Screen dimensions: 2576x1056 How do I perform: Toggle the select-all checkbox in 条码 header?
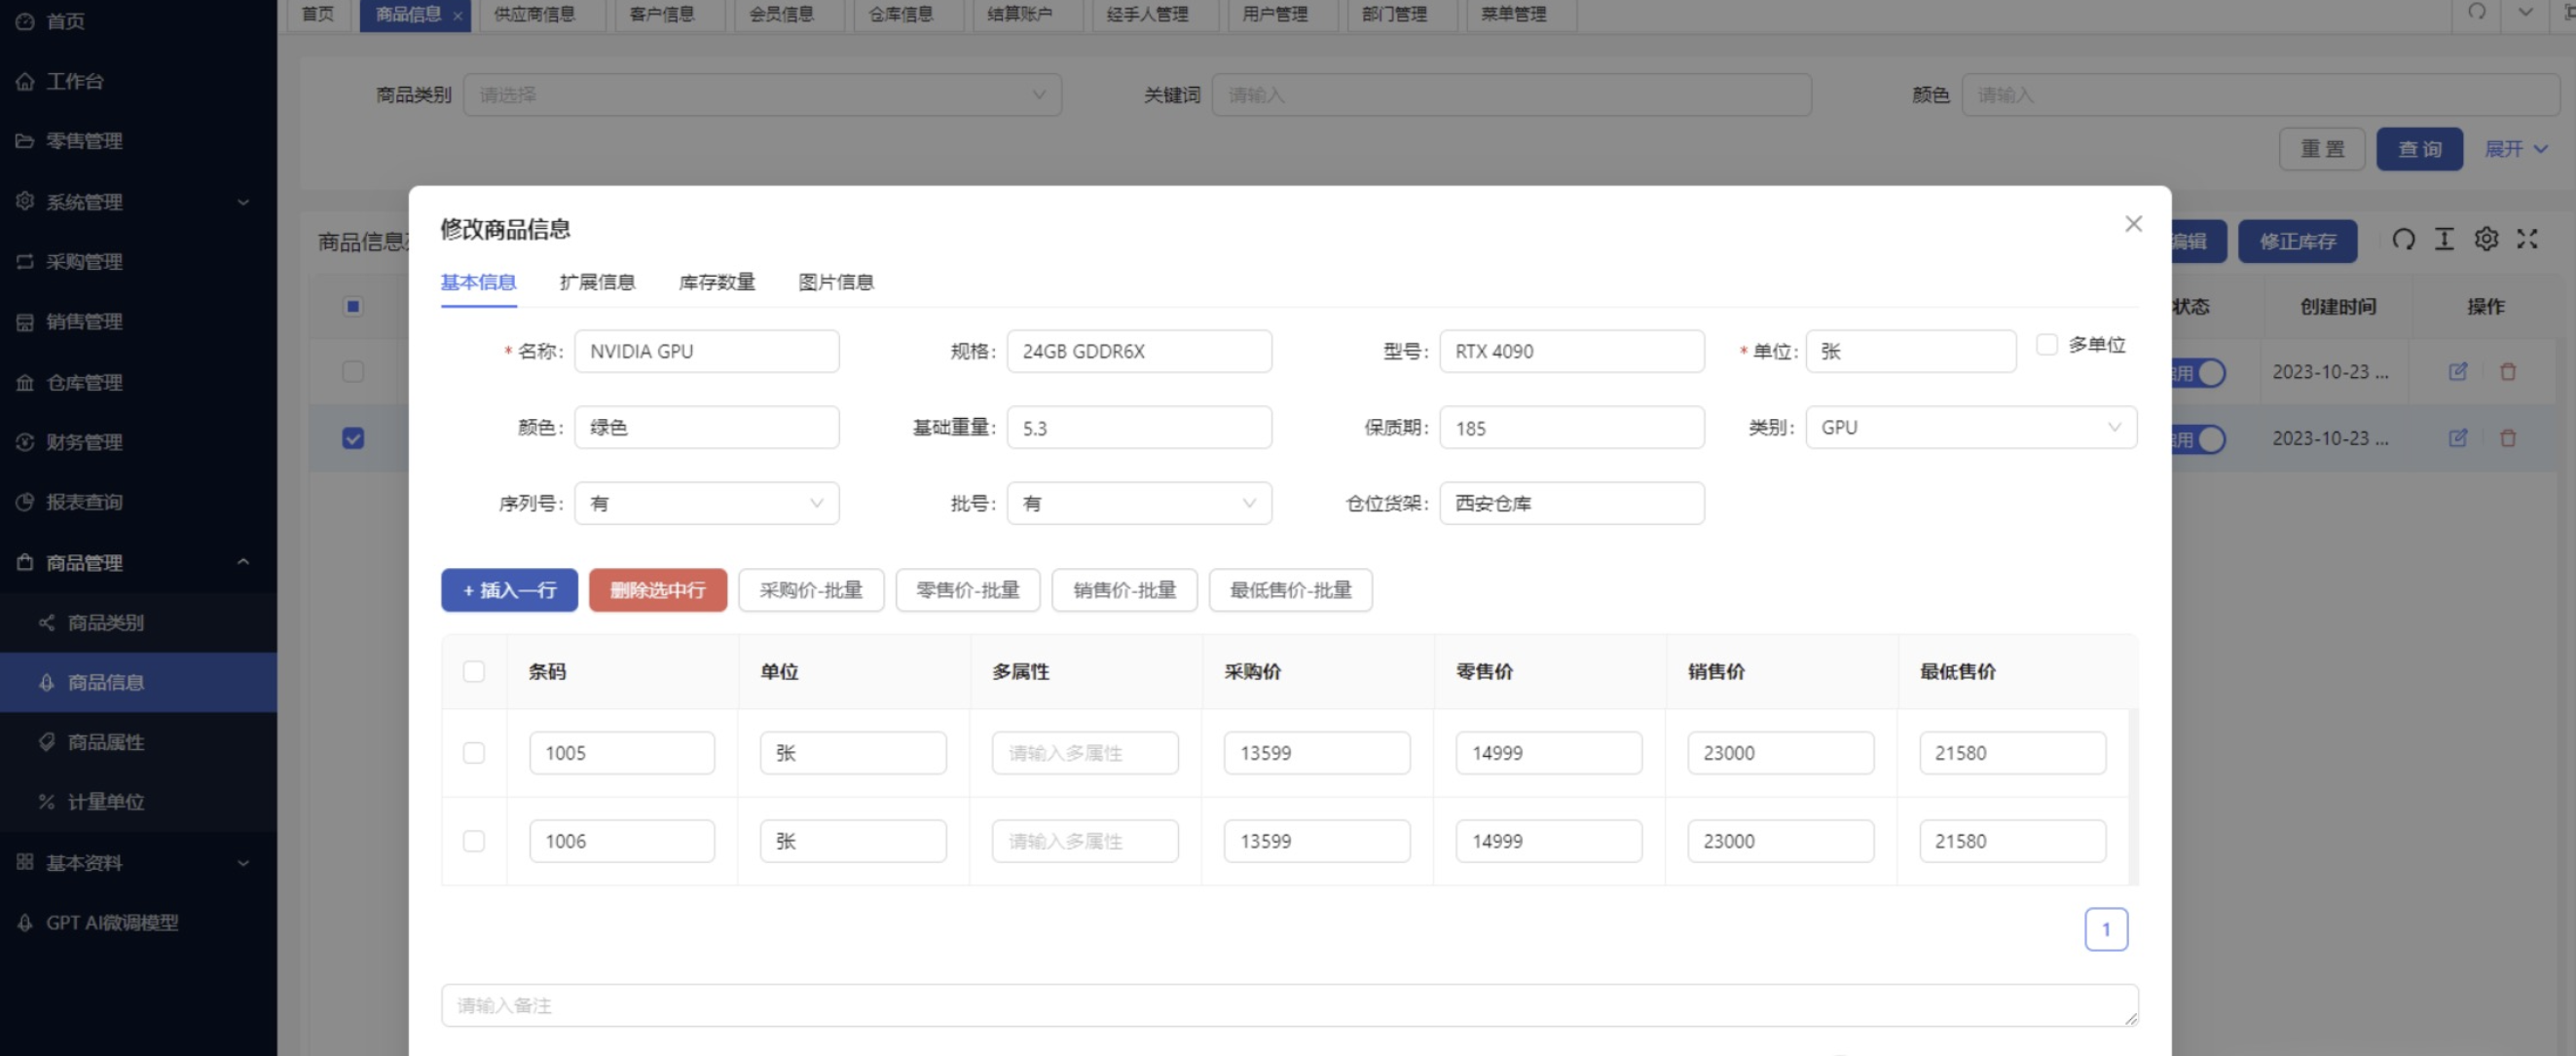(474, 671)
